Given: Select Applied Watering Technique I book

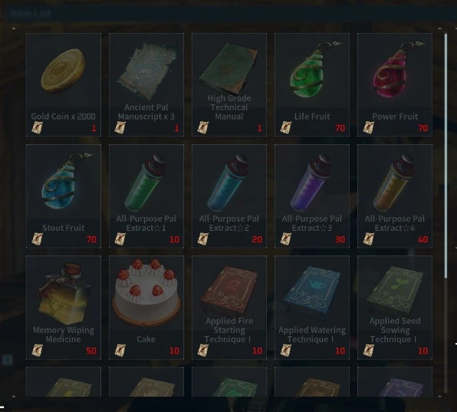Looking at the screenshot, I should click(312, 308).
